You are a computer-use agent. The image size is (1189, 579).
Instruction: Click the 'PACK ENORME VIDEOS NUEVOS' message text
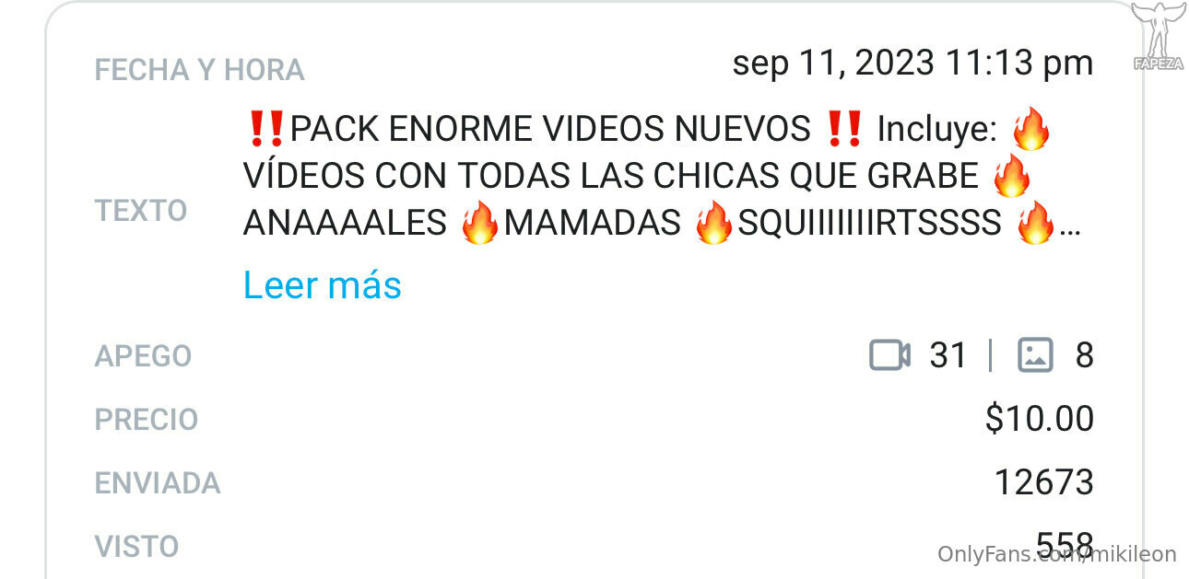[x=550, y=130]
